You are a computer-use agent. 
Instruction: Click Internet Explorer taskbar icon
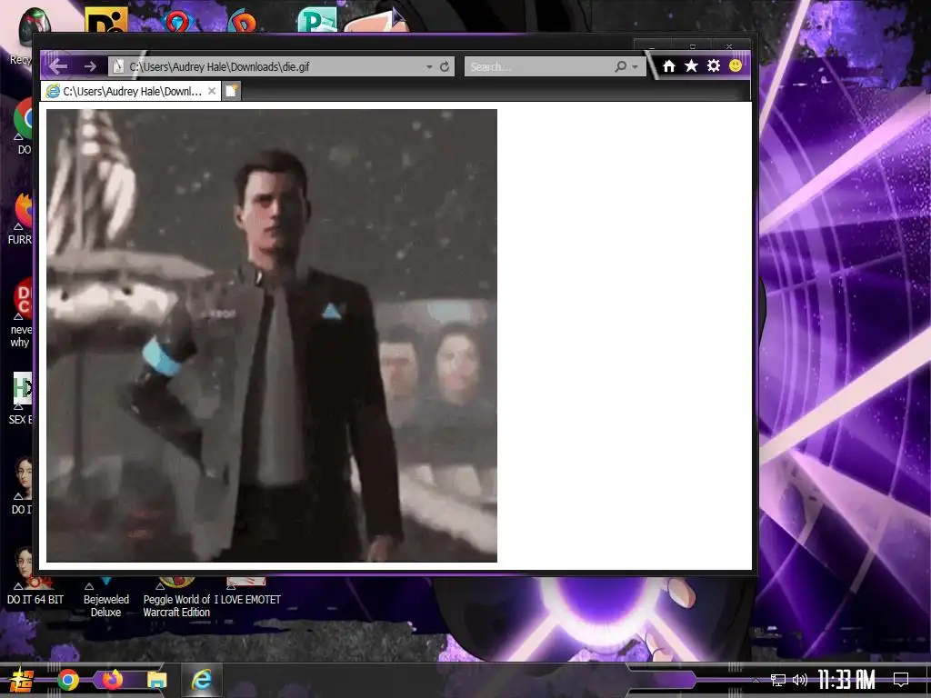tap(202, 680)
